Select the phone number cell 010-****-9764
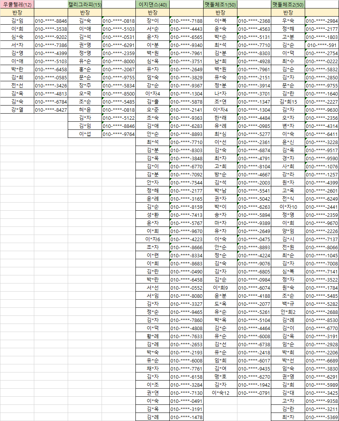 pyautogui.click(x=119, y=134)
